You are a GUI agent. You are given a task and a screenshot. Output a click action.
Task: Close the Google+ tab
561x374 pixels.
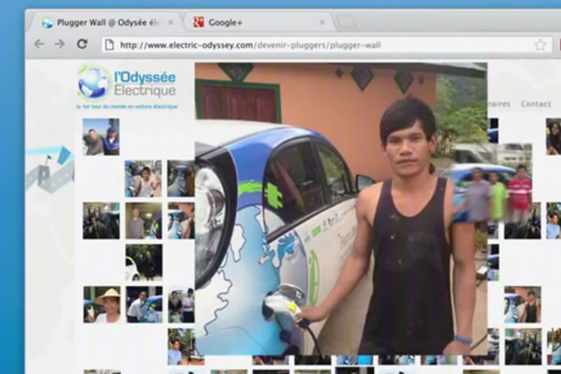click(321, 22)
